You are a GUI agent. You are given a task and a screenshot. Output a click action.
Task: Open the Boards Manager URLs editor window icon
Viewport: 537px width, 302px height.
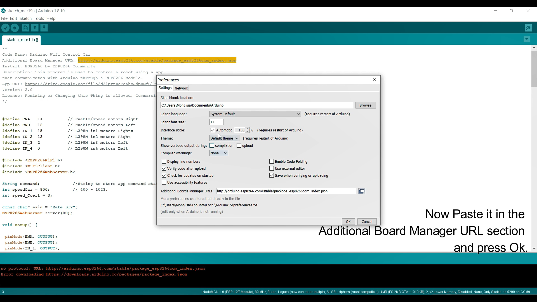coord(362,191)
